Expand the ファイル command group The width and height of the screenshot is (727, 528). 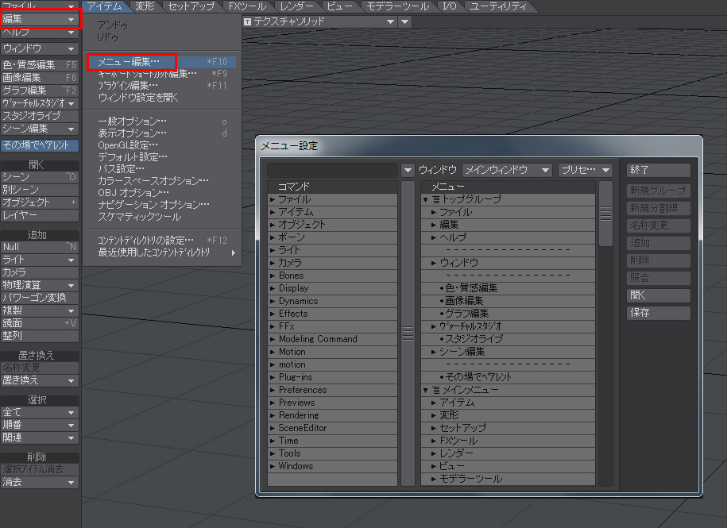[x=273, y=199]
